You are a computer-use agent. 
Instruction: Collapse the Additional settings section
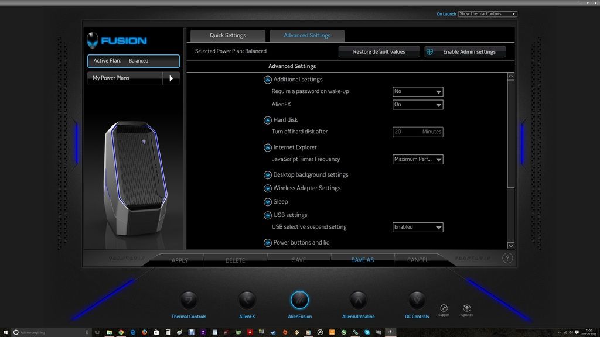[x=267, y=80]
